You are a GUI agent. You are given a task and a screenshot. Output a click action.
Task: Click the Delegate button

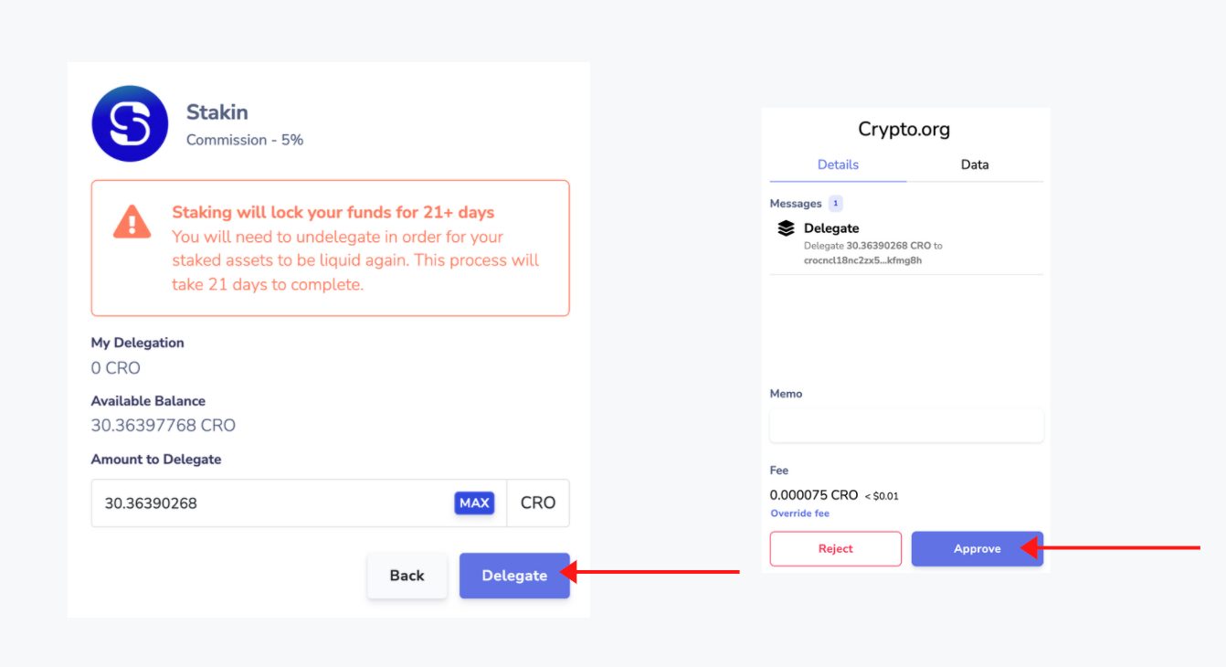[x=514, y=576]
